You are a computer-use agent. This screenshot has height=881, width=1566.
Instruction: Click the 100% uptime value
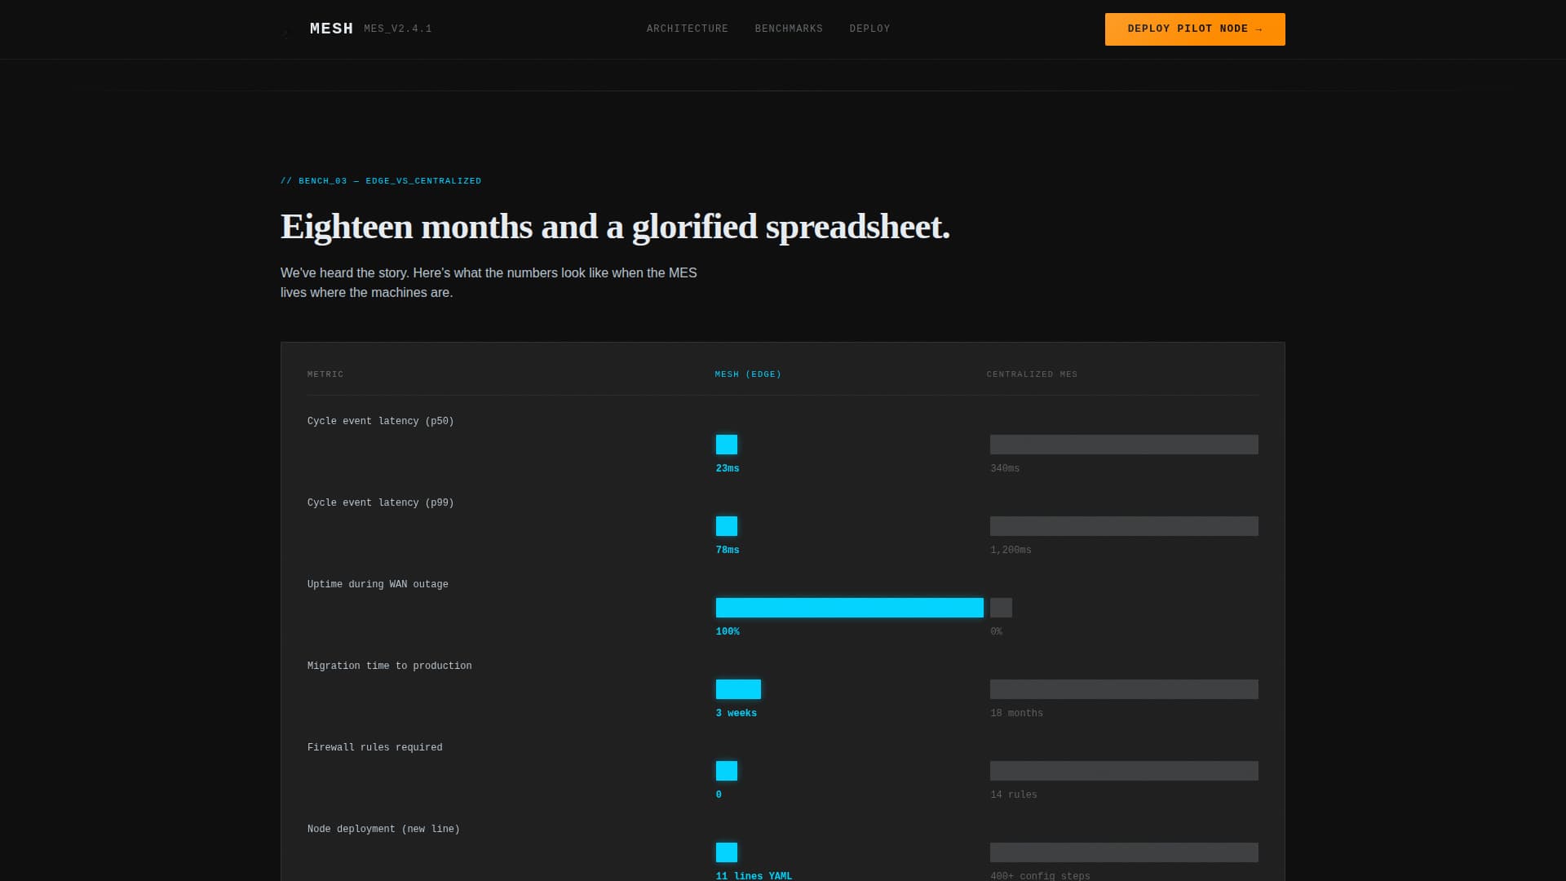728,631
